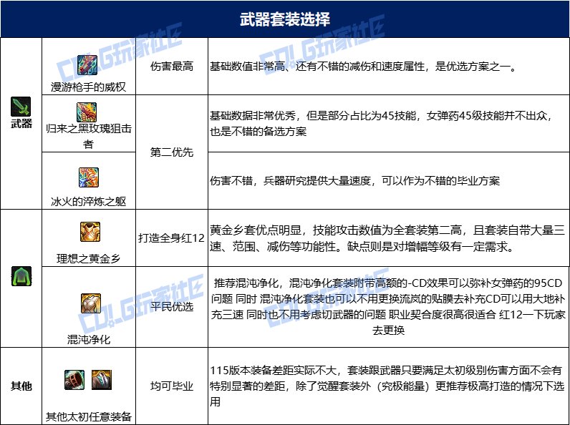Screen dimensions: 570x425
Task: Select the 武器套装选择 header title
Action: click(x=285, y=19)
